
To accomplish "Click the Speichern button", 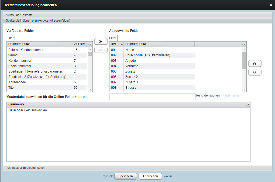I will click(x=126, y=176).
